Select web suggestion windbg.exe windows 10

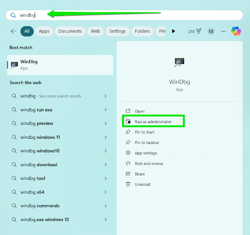[60, 219]
